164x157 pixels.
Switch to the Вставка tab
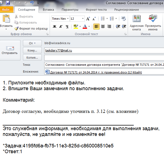point(48,10)
